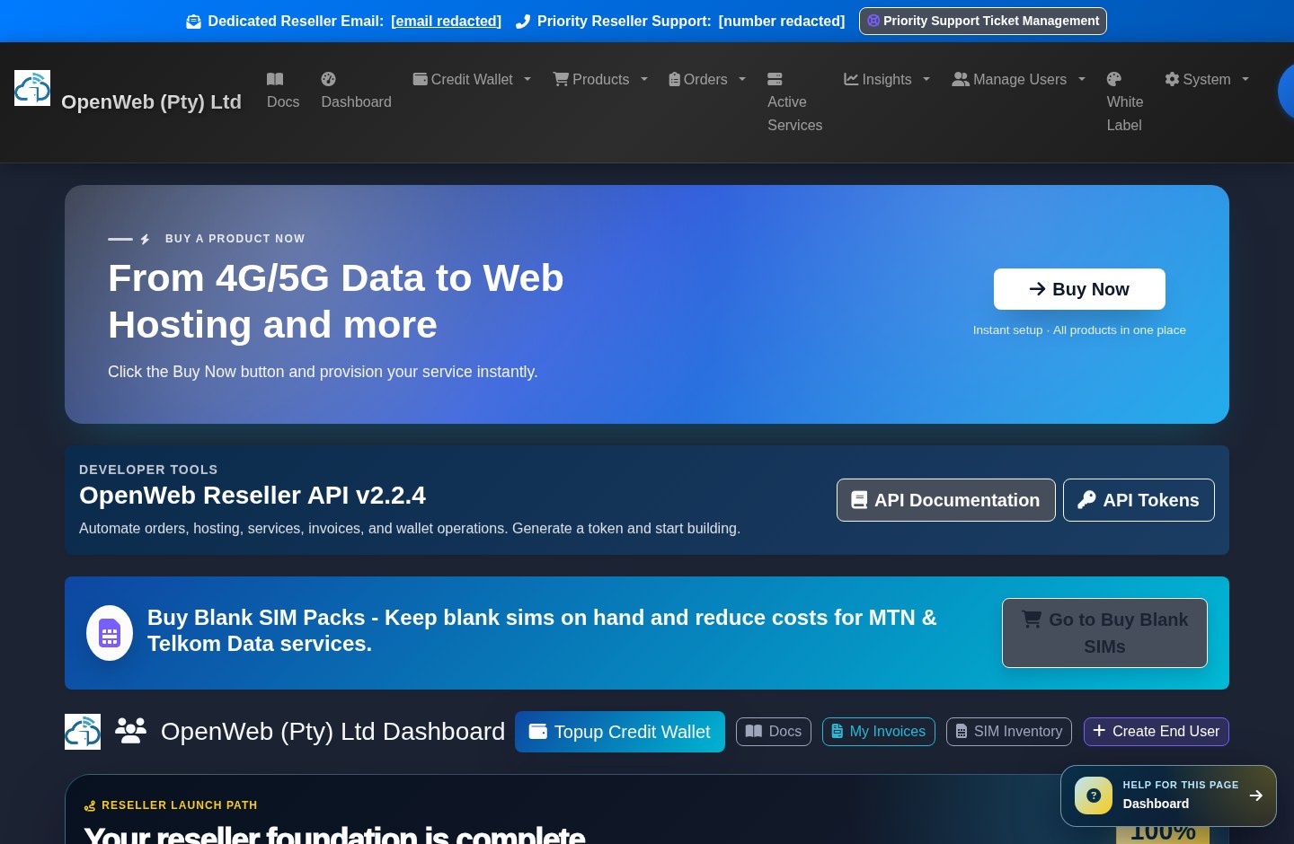Click the Reseller Launch Path label icon
Screen dimensions: 1294x844
(x=90, y=806)
